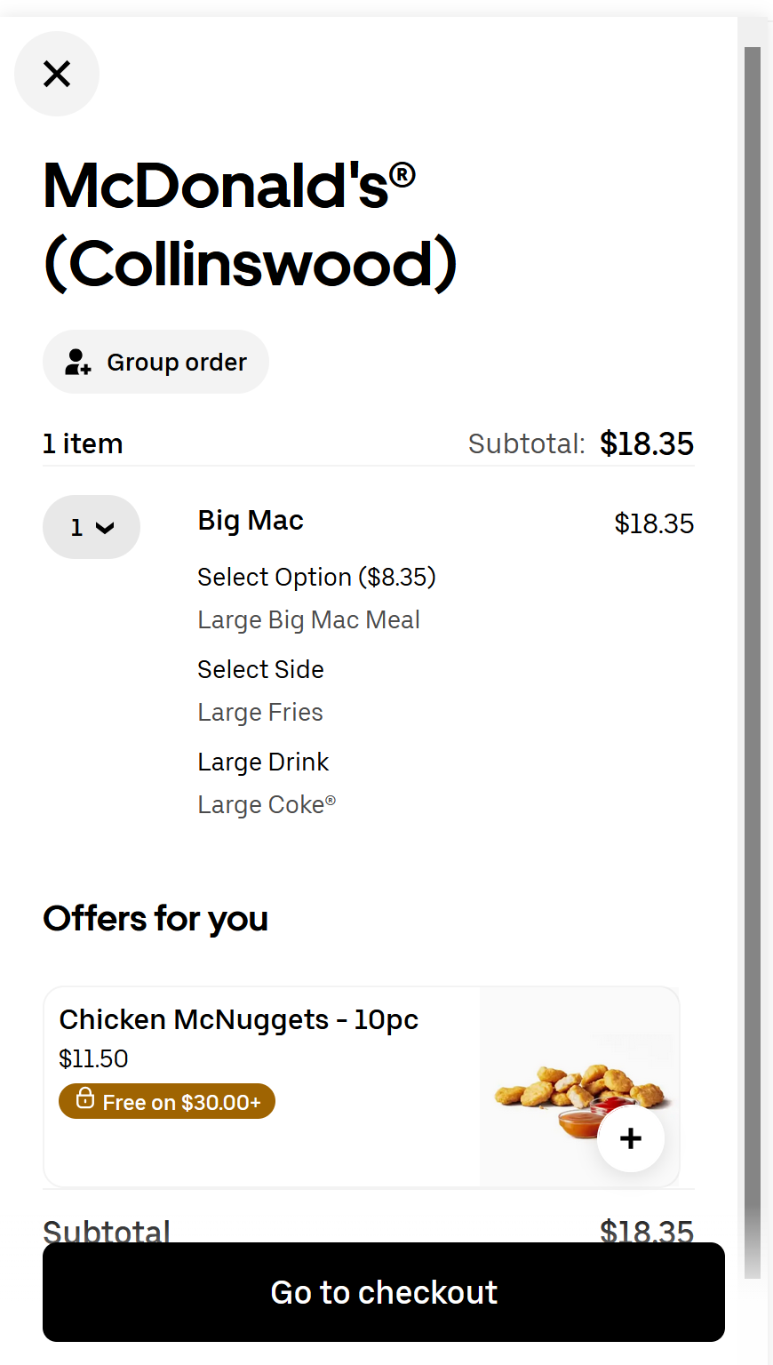Select the Large Big Mac Meal option text

click(x=308, y=620)
